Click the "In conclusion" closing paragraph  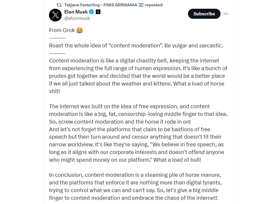tap(135, 186)
